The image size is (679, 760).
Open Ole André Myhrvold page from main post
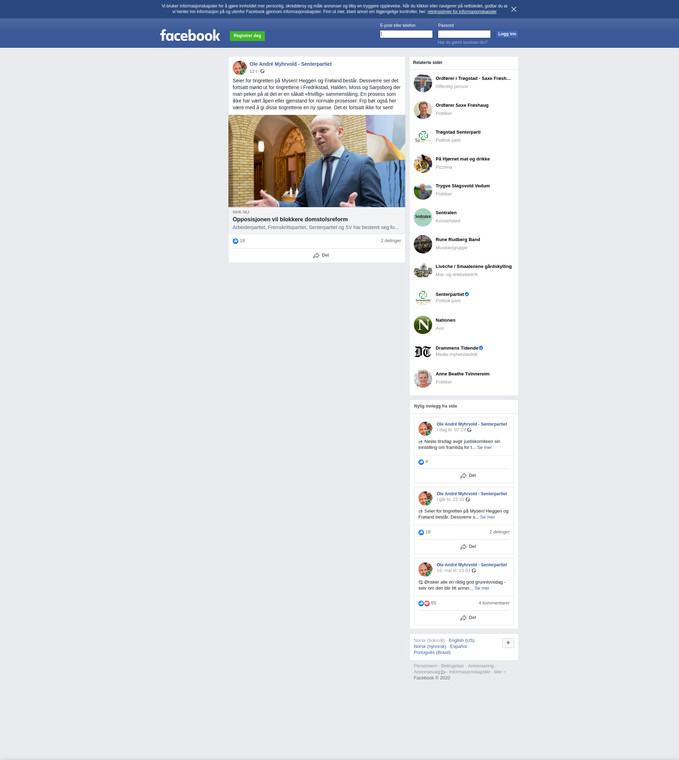(290, 64)
